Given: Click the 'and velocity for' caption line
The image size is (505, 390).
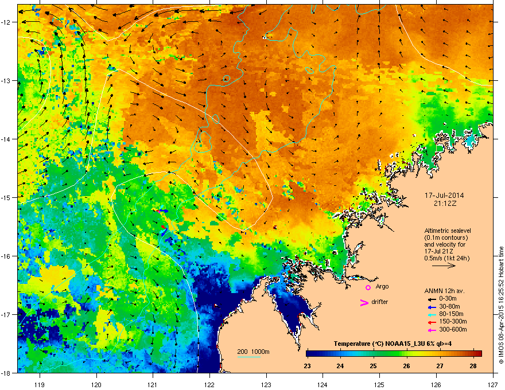Looking at the screenshot, I should [x=445, y=244].
